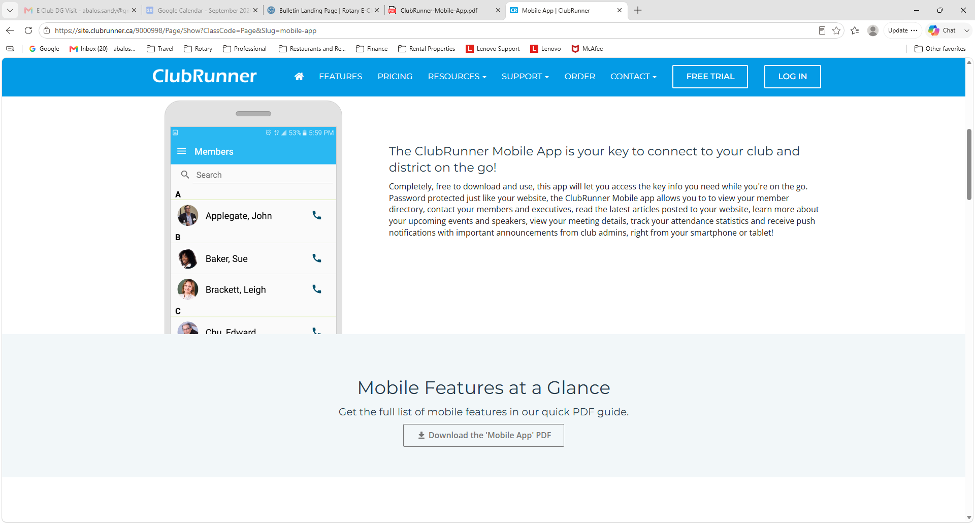Select the name Applegate, John
The height and width of the screenshot is (524, 975).
tap(239, 216)
